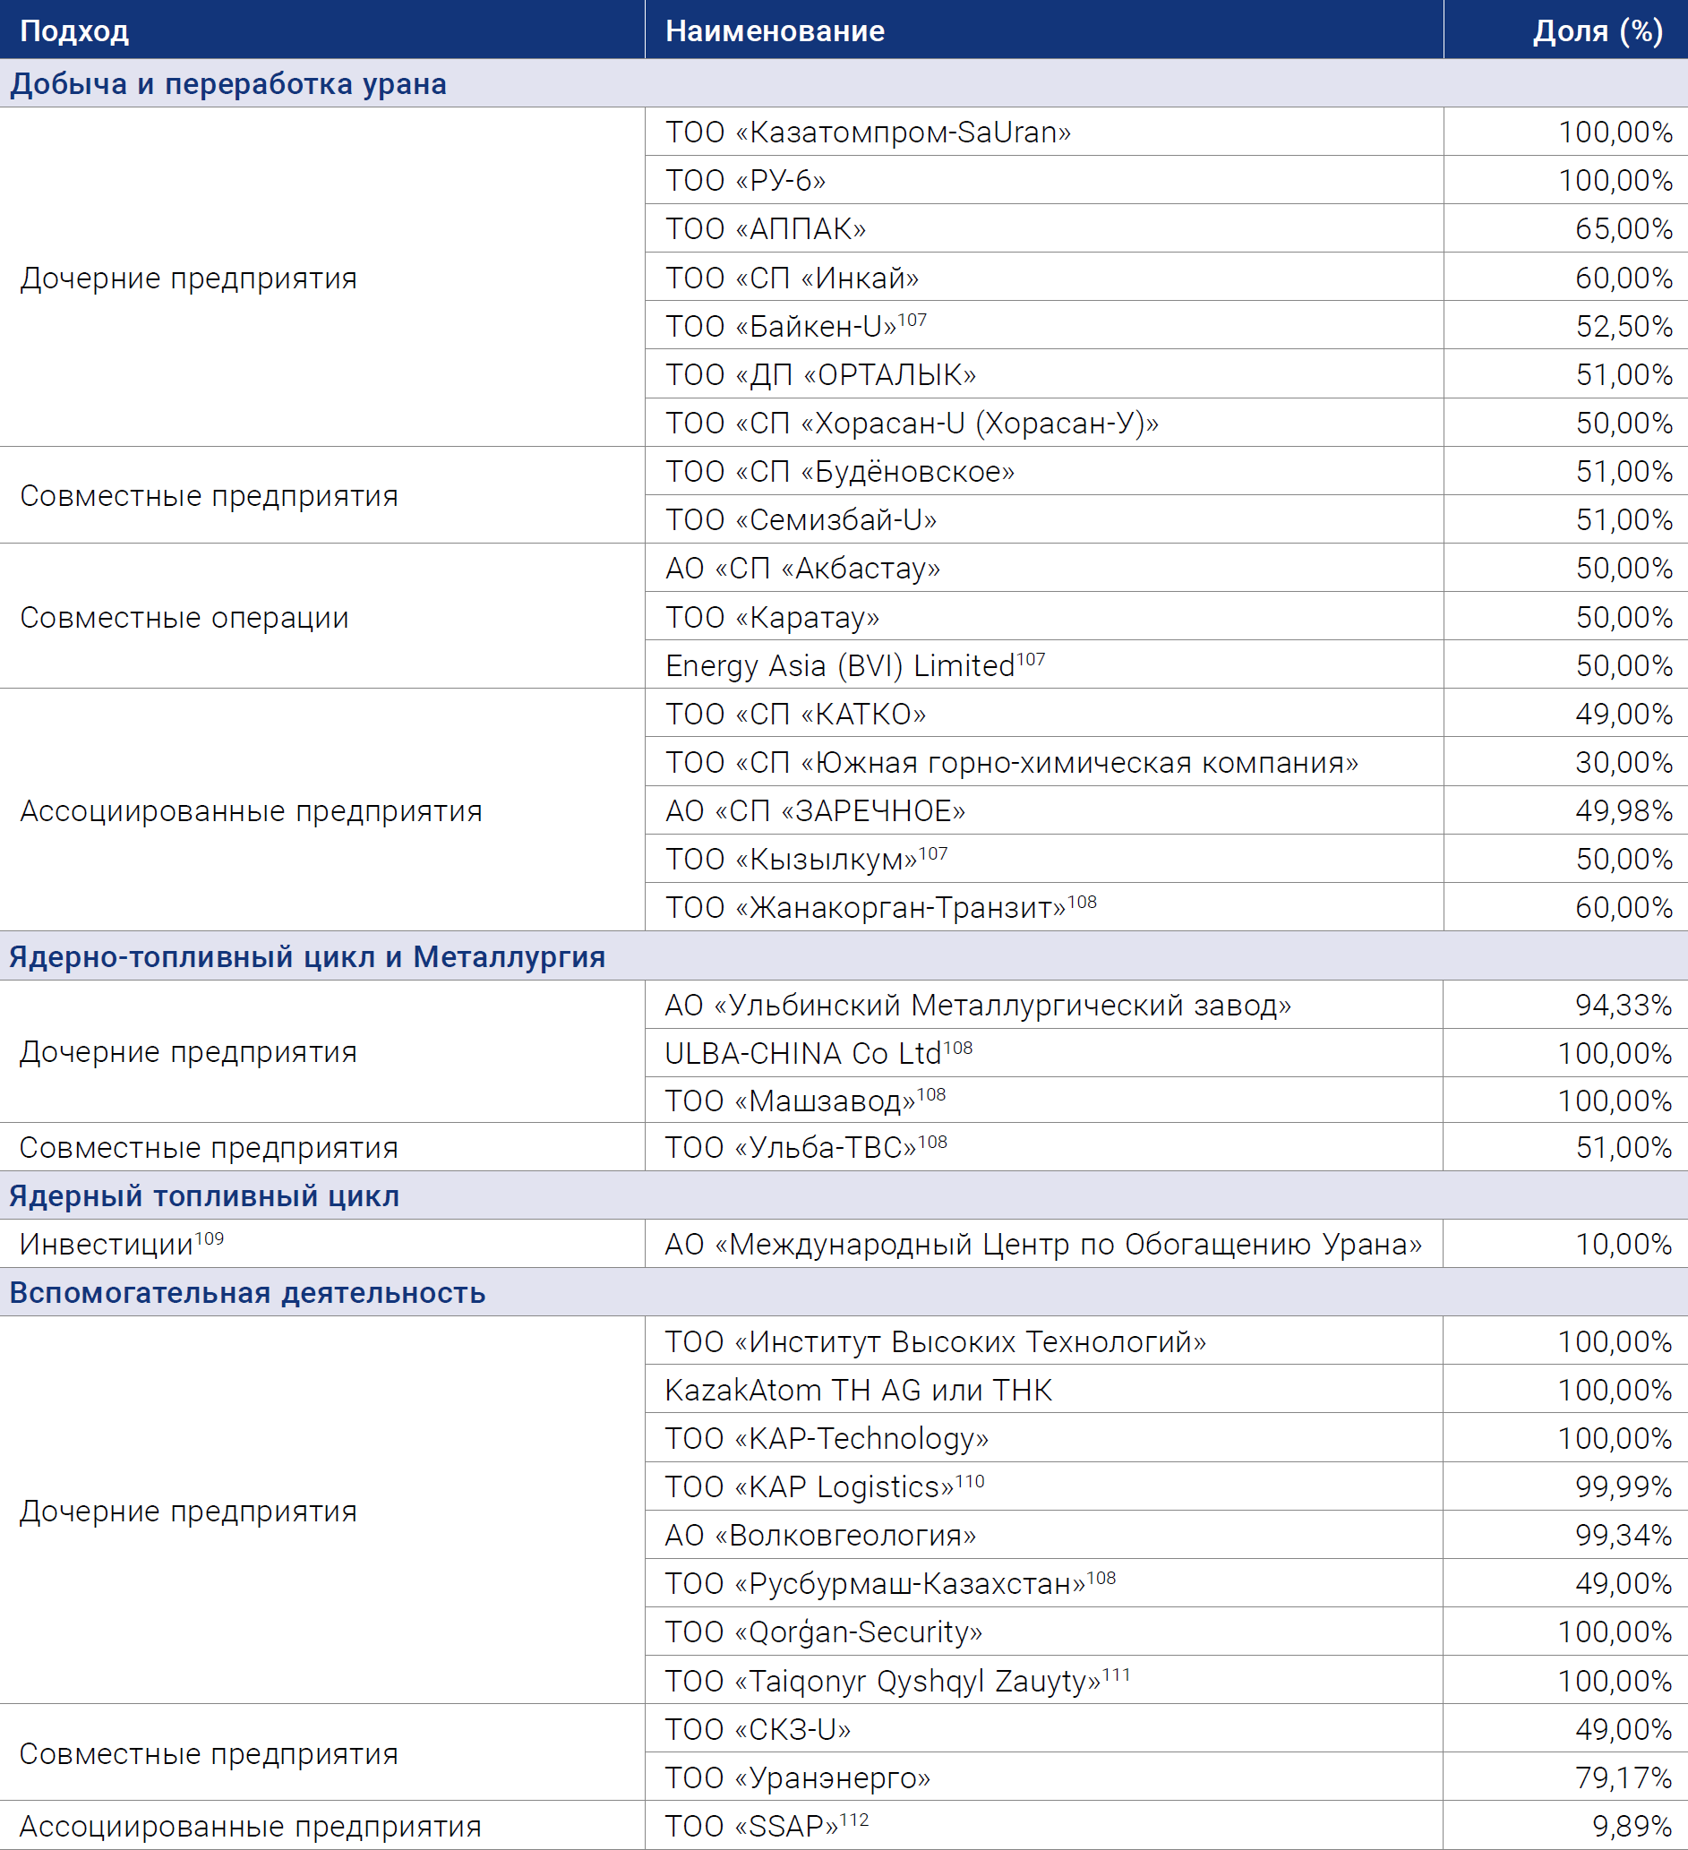Click ТОО «SSAP» cell
This screenshot has height=1850, width=1688.
pos(1043,1826)
